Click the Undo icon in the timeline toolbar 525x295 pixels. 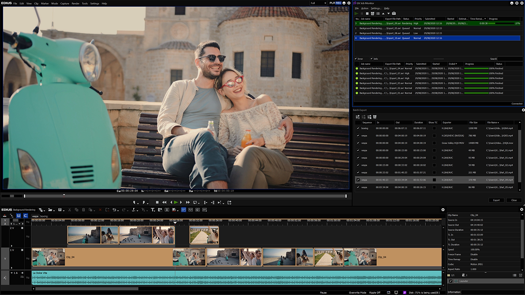click(x=114, y=210)
